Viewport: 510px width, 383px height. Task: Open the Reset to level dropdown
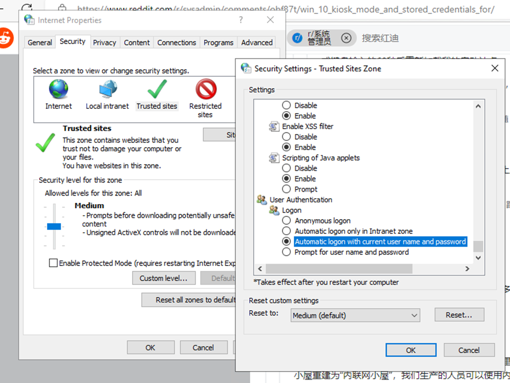[355, 315]
